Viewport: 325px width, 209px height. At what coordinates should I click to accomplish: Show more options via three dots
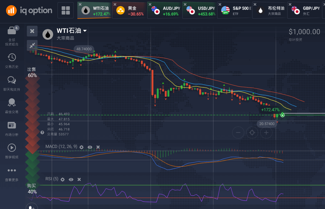click(12, 170)
